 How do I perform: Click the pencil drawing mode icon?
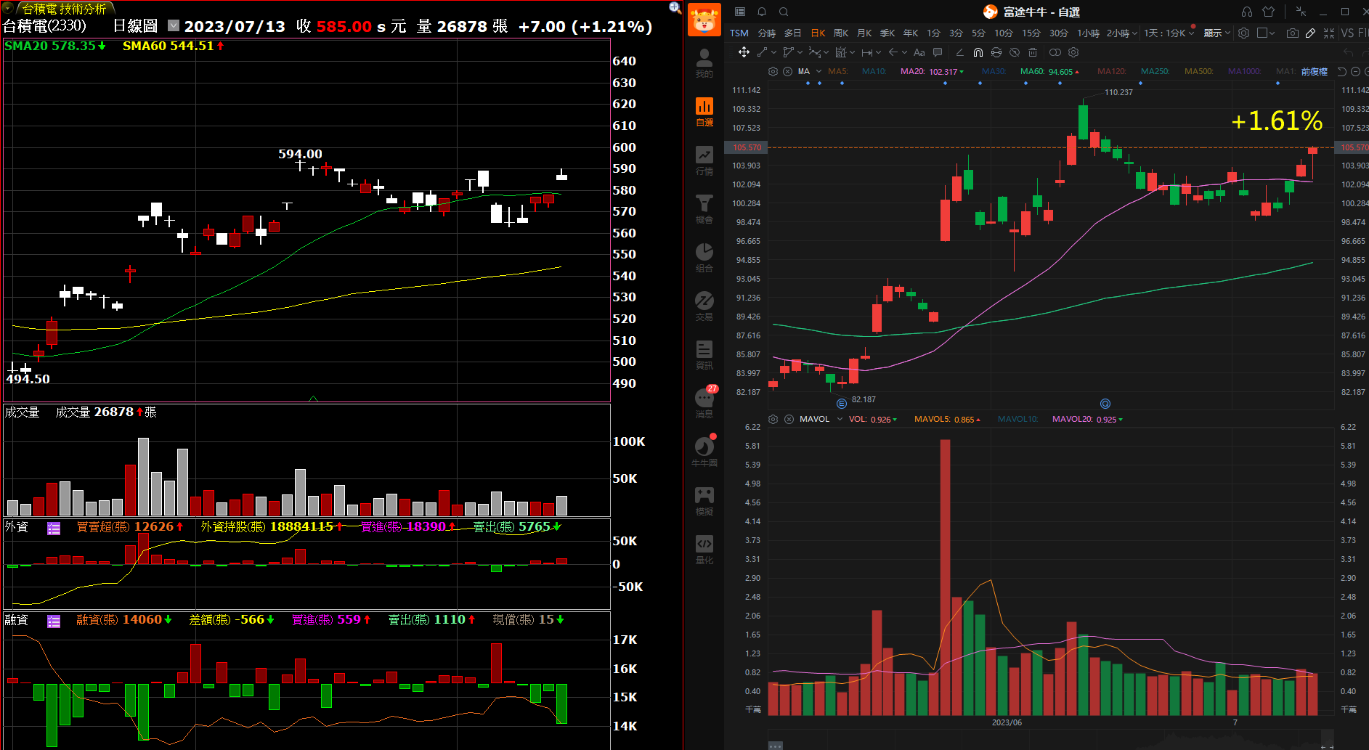[1310, 33]
